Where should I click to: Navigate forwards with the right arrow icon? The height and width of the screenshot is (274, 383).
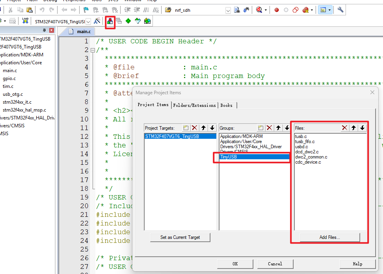click(x=74, y=10)
